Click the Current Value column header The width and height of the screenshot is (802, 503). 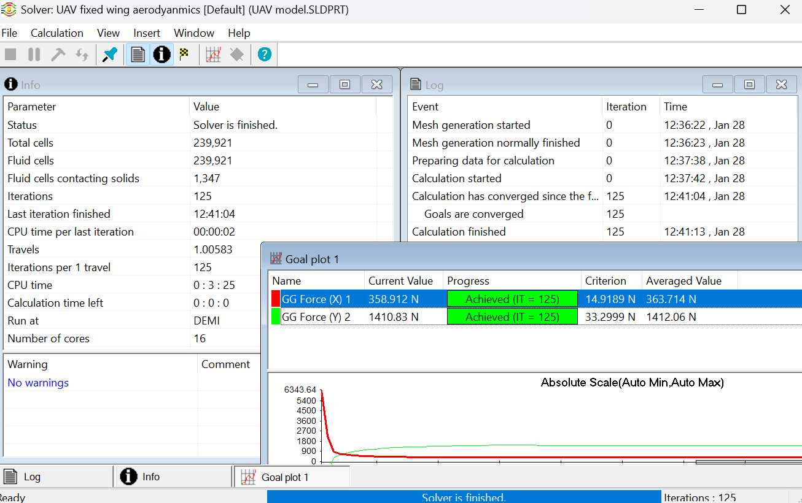[403, 281]
